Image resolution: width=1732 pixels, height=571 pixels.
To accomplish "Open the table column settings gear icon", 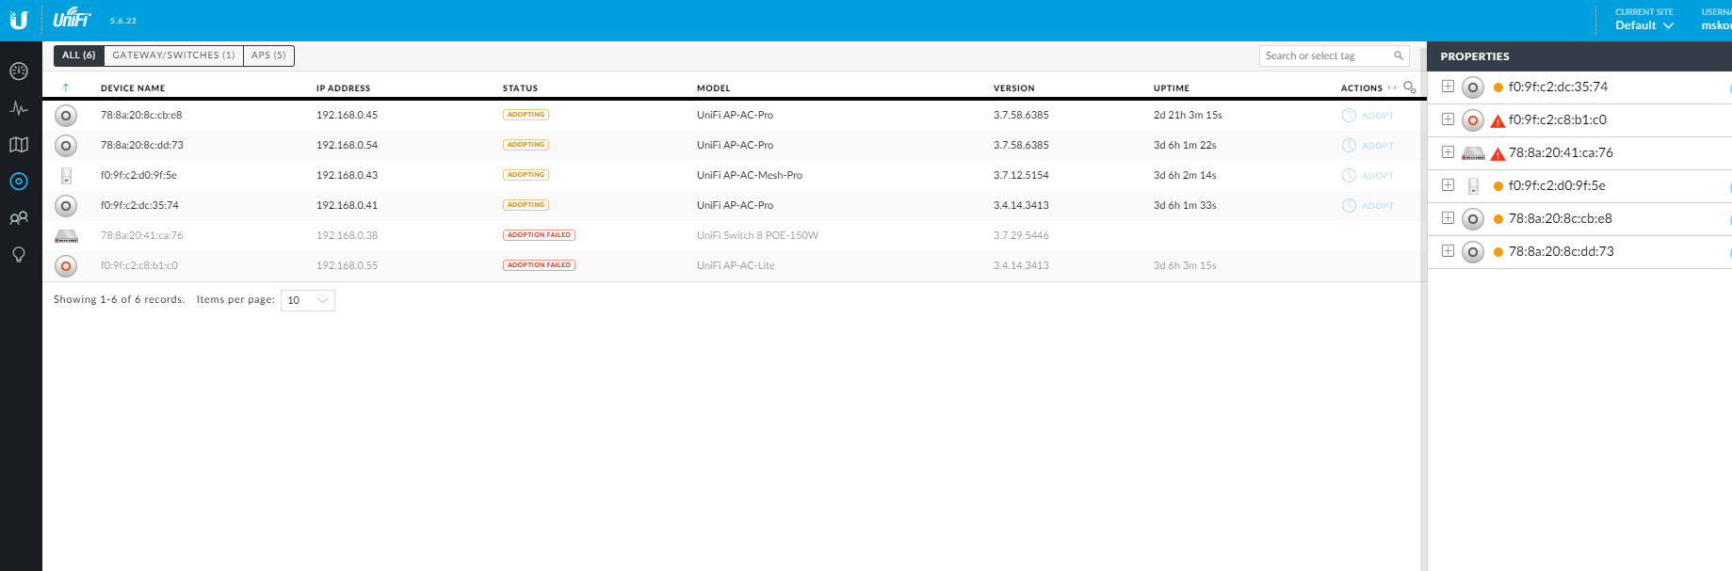I will click(1409, 87).
